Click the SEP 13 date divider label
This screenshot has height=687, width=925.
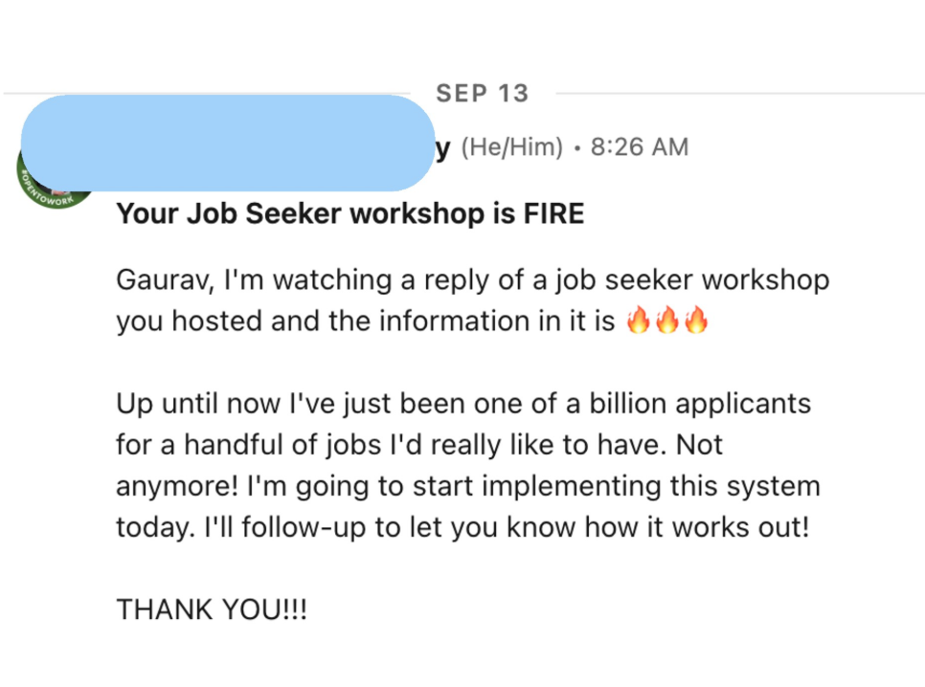(x=483, y=93)
